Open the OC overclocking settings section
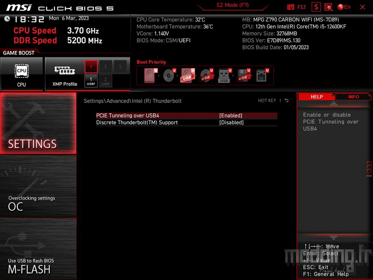This screenshot has height=280, width=373. click(38, 186)
